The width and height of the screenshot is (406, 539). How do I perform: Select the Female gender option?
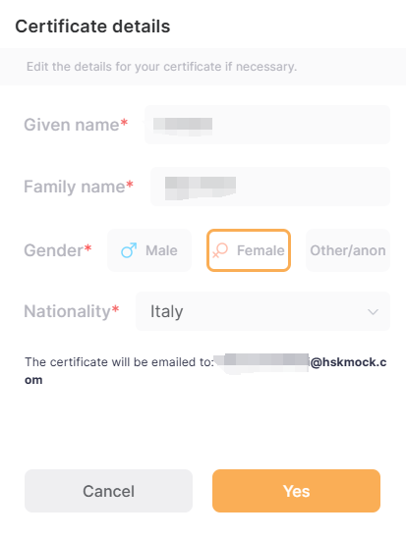tap(249, 250)
